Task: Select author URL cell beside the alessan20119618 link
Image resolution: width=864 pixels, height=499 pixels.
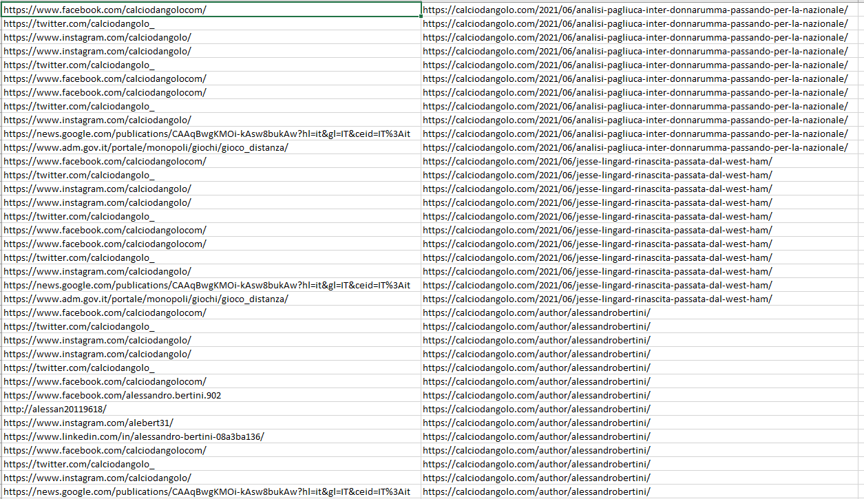Action: 536,409
